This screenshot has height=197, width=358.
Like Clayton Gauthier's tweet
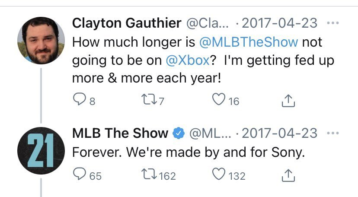click(218, 101)
